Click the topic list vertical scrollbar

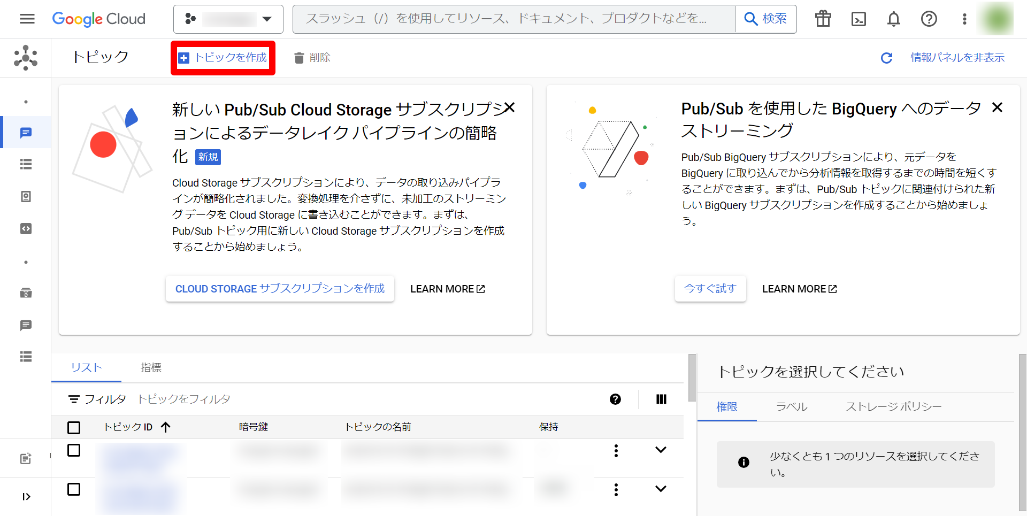tap(692, 378)
